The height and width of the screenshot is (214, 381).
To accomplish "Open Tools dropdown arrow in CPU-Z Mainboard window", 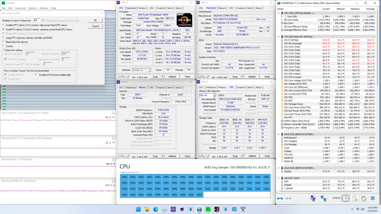I will (242, 77).
